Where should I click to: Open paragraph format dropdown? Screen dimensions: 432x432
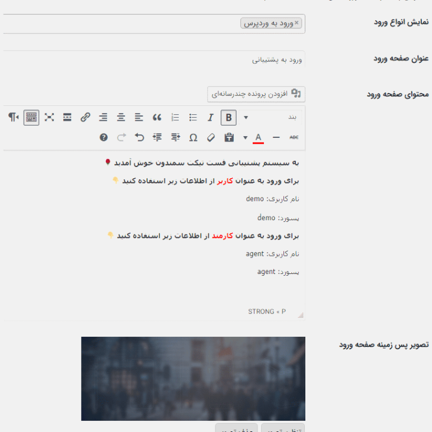(277, 117)
